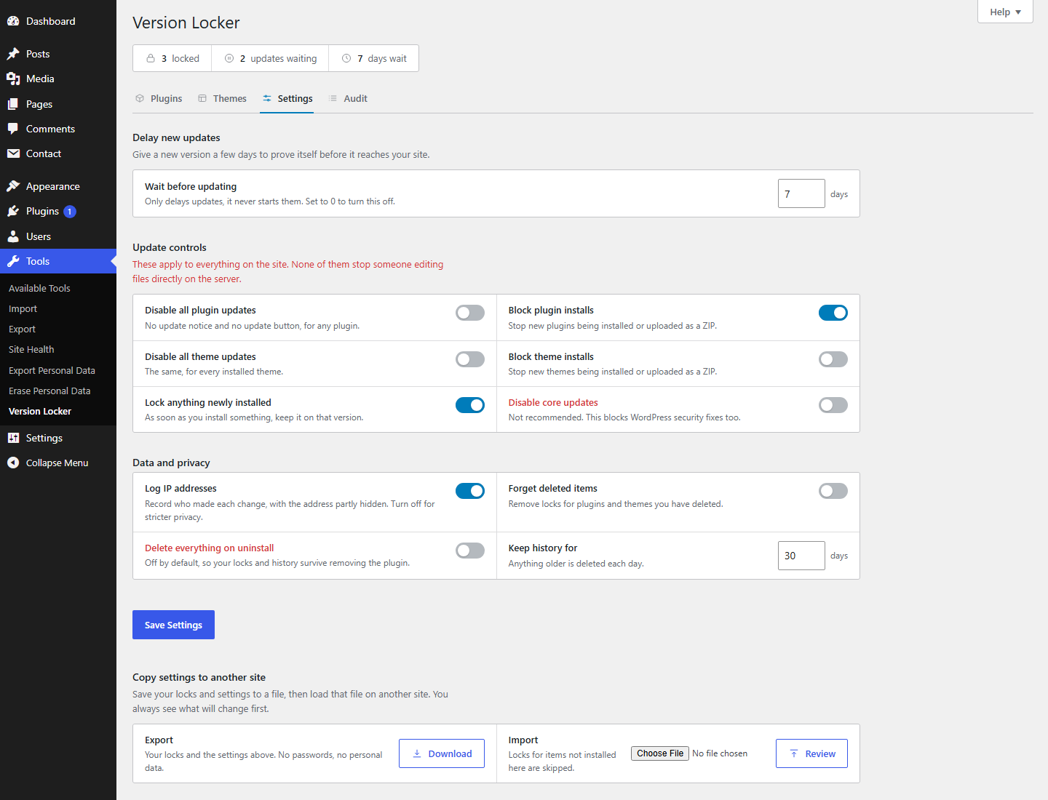
Task: Select the Settings tab
Action: [x=287, y=98]
